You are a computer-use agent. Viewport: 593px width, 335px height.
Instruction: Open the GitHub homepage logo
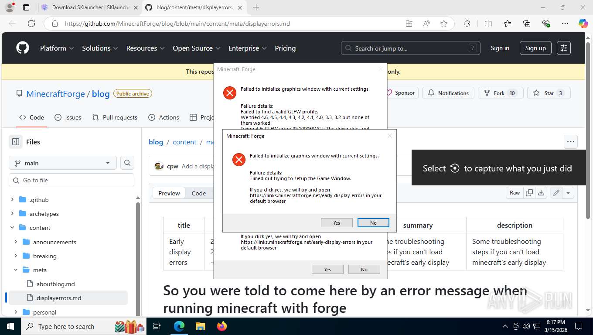pos(23,48)
